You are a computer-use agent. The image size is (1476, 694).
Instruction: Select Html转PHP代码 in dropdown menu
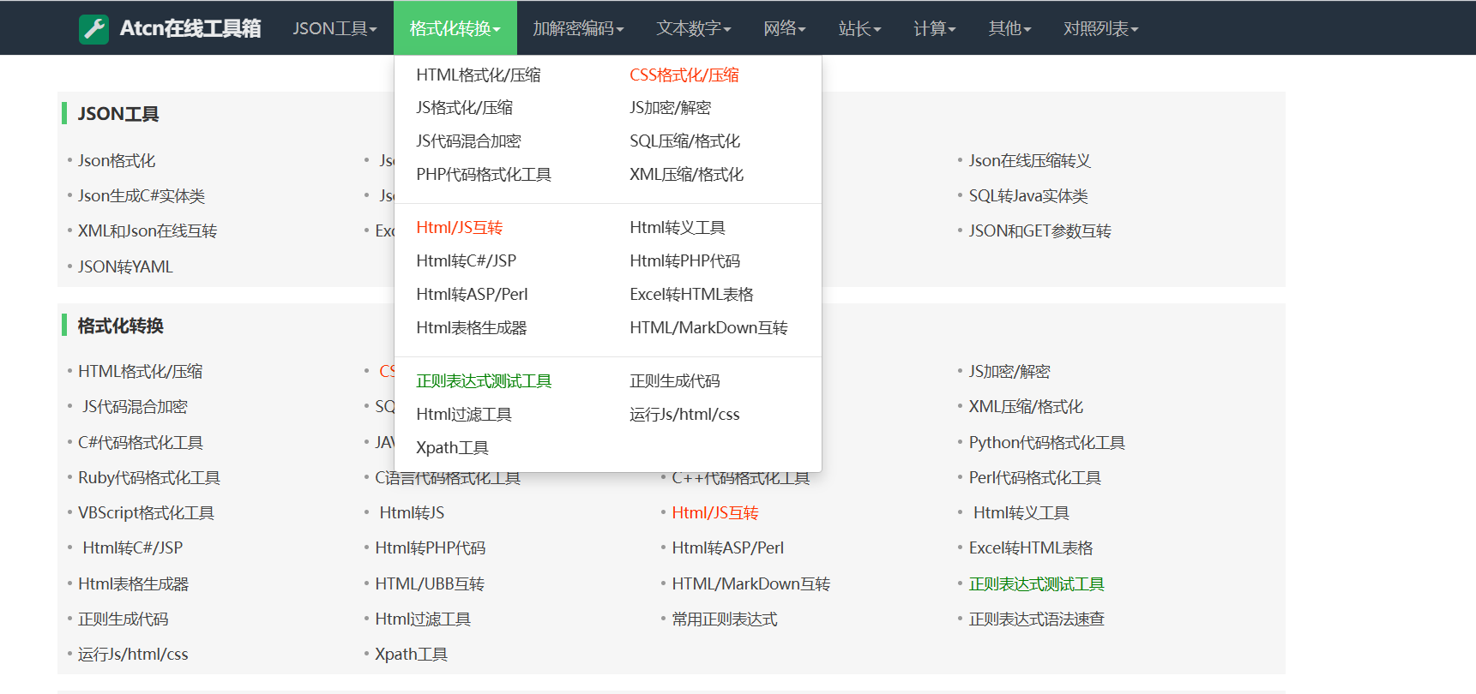tap(685, 260)
